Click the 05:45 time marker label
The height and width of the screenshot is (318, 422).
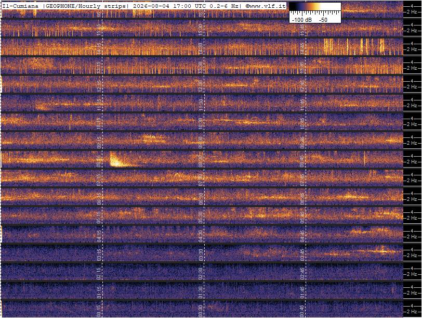coord(302,217)
